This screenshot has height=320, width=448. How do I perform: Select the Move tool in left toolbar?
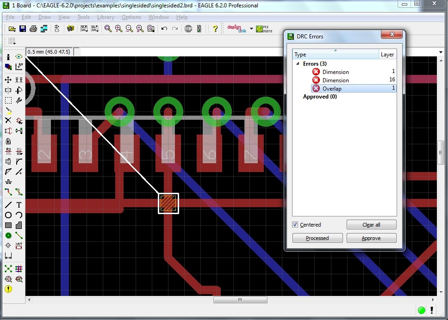(x=8, y=80)
